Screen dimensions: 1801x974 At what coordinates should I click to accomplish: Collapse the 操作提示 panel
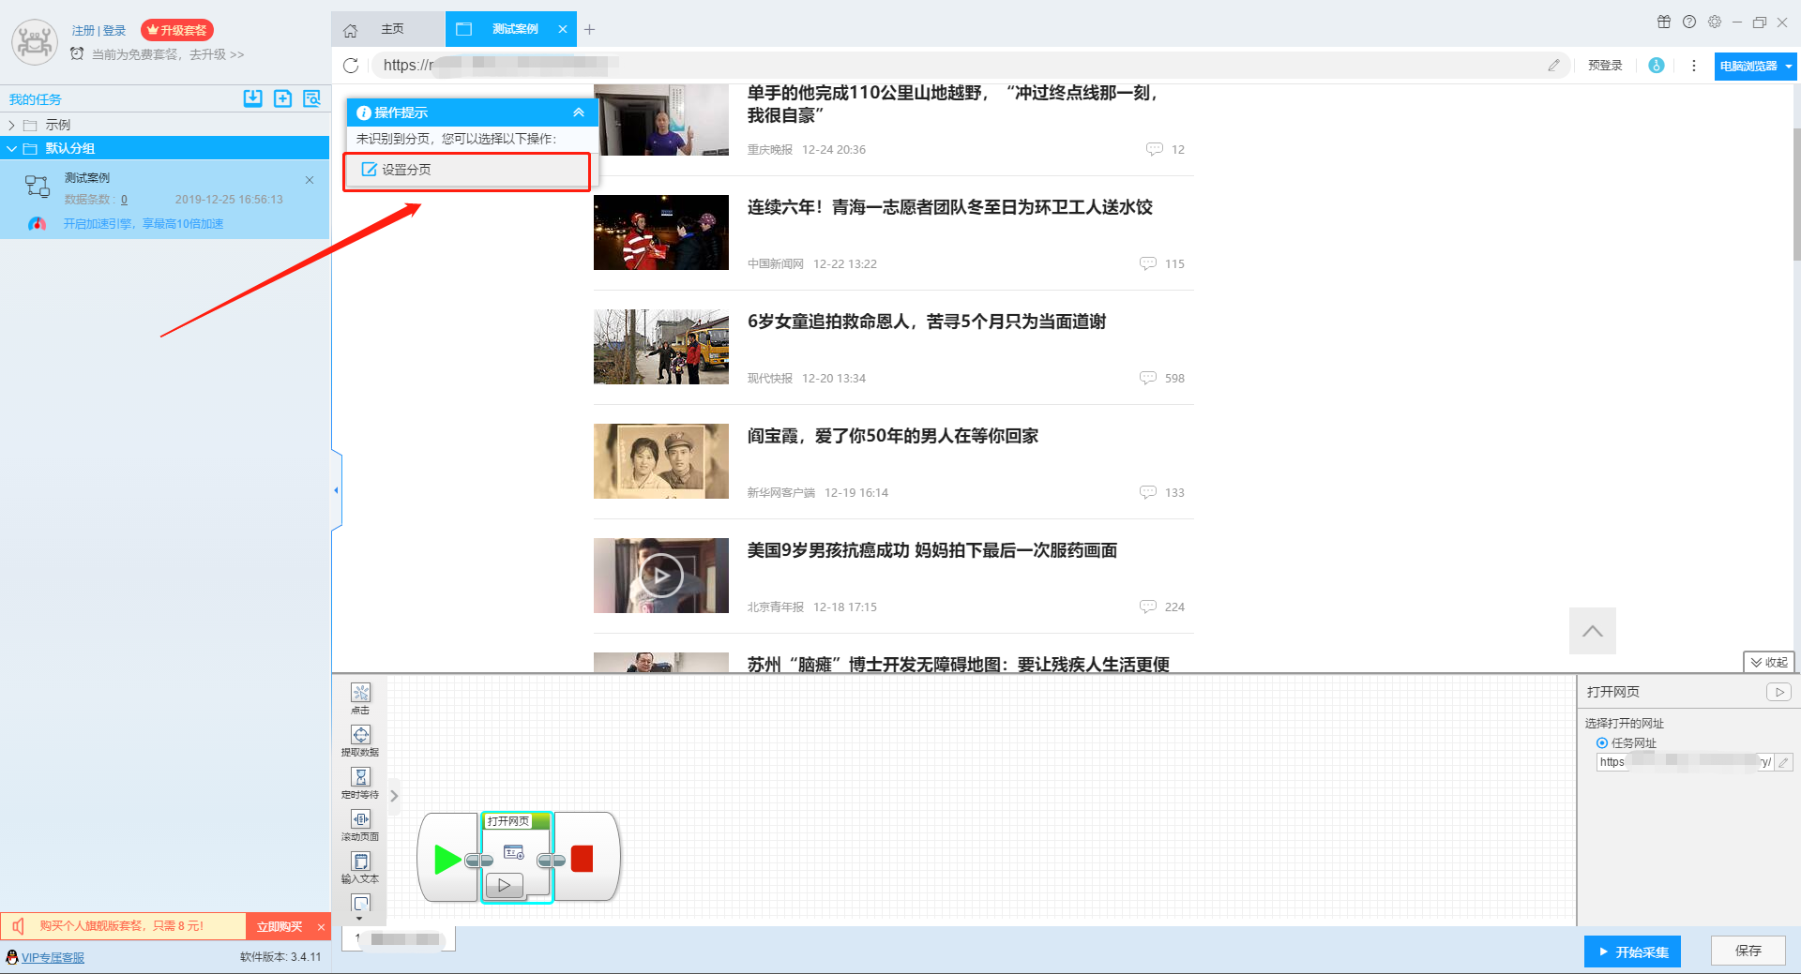[579, 112]
